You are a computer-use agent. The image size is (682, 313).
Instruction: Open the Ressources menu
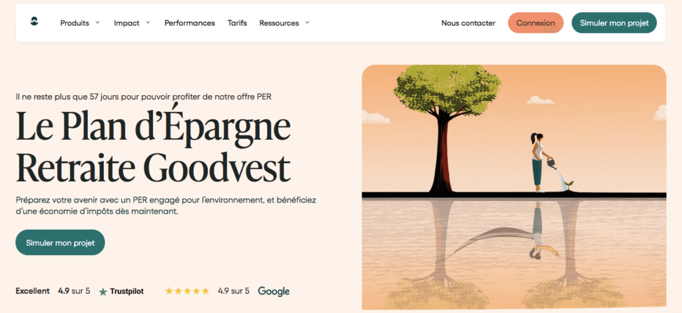[x=279, y=23]
